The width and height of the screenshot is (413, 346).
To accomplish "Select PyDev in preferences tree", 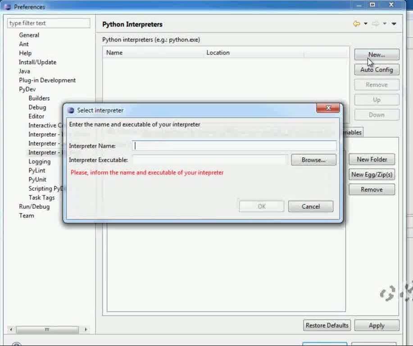I will coord(27,89).
